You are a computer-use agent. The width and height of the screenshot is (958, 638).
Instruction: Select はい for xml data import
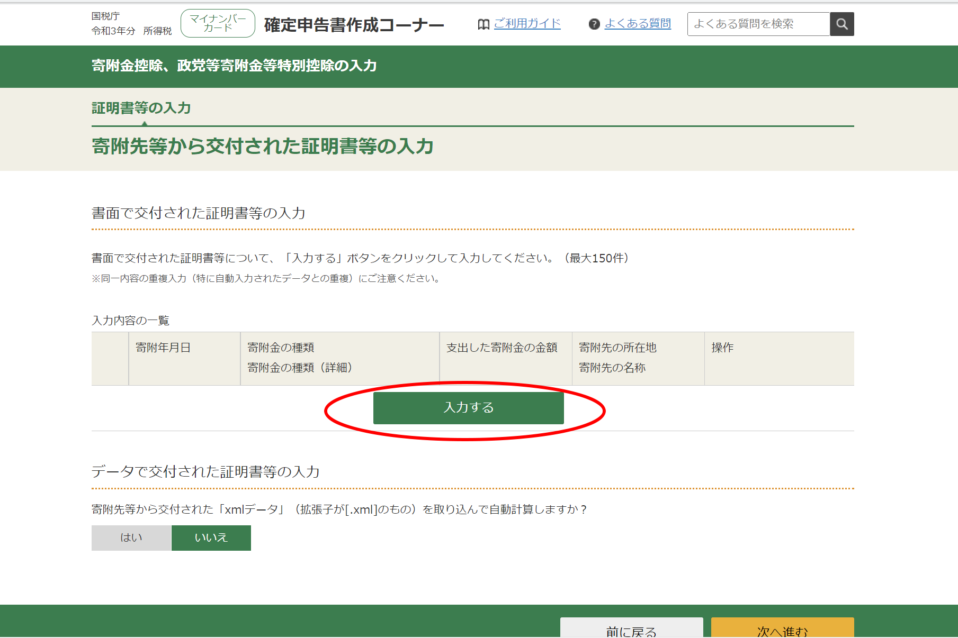pos(131,537)
